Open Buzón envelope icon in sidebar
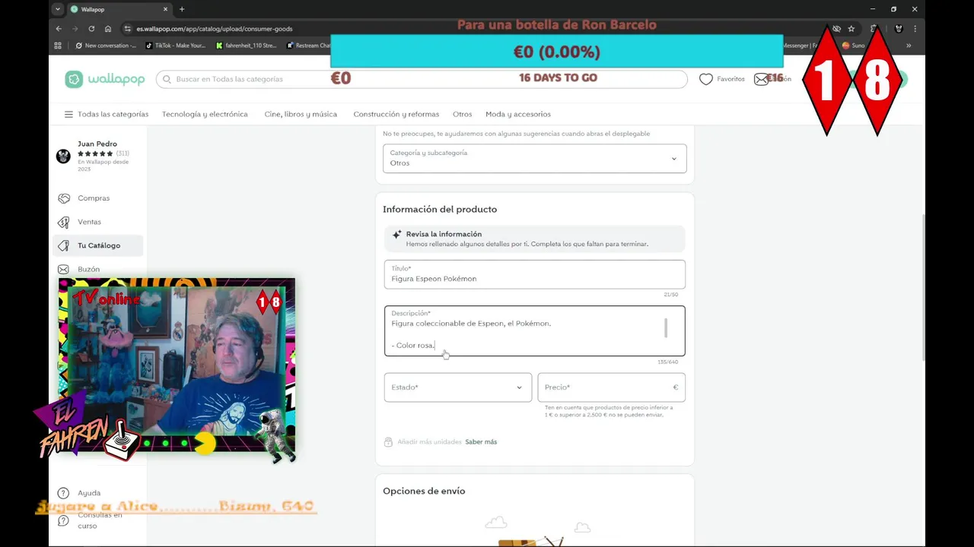Viewport: 974px width, 547px height. (x=64, y=269)
